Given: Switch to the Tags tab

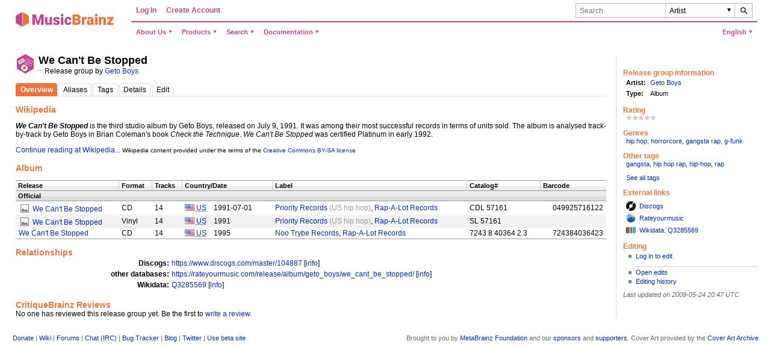Looking at the screenshot, I should point(105,90).
